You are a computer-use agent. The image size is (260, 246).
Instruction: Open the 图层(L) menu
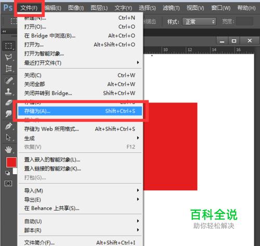(99, 8)
